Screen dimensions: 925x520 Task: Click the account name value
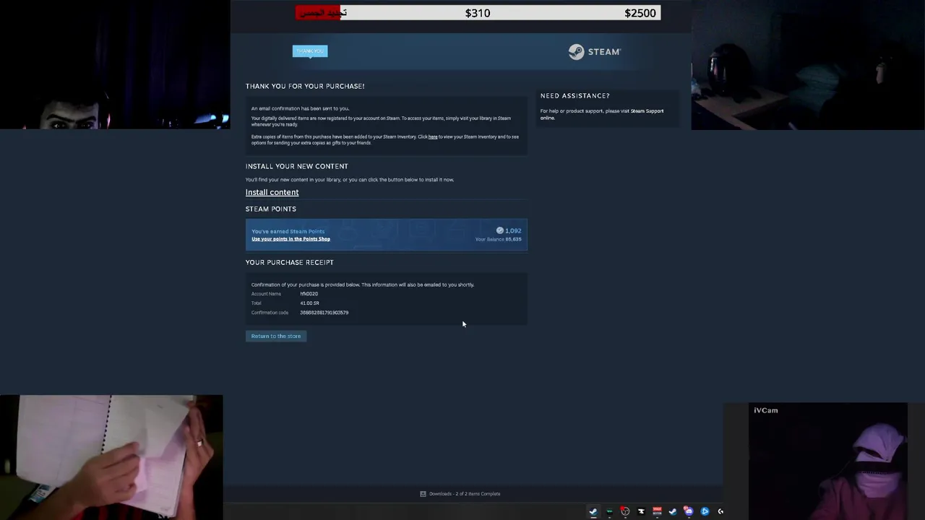coord(309,294)
